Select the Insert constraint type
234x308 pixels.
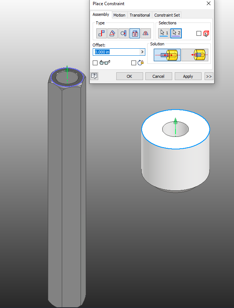(135, 34)
